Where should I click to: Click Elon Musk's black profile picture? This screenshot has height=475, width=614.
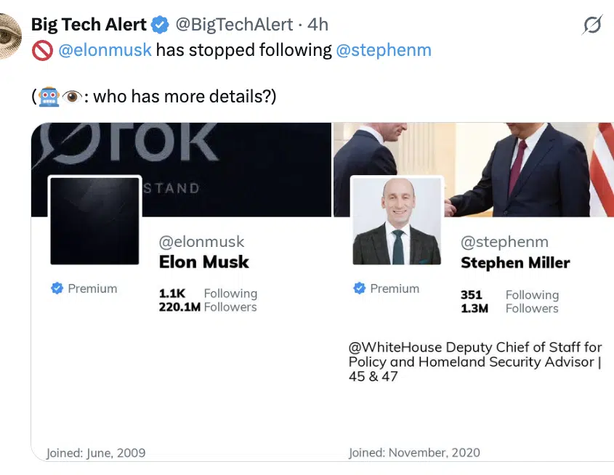[94, 221]
